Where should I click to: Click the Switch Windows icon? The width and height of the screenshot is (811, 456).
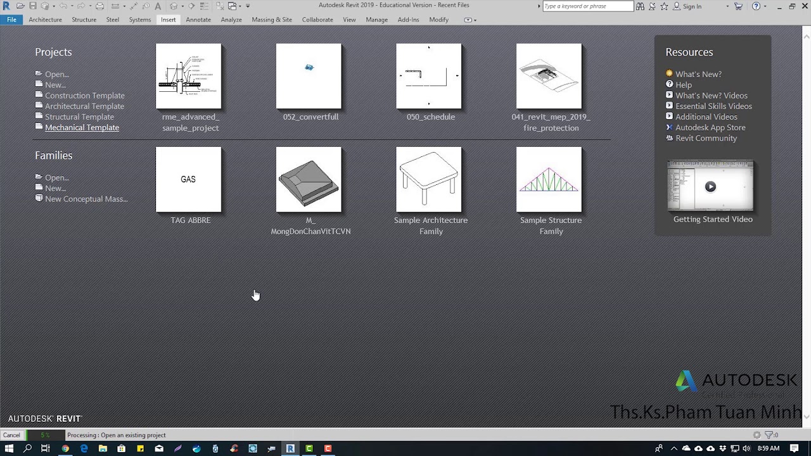click(x=232, y=6)
